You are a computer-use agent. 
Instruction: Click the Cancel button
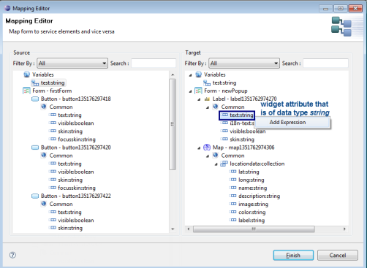pyautogui.click(x=338, y=255)
